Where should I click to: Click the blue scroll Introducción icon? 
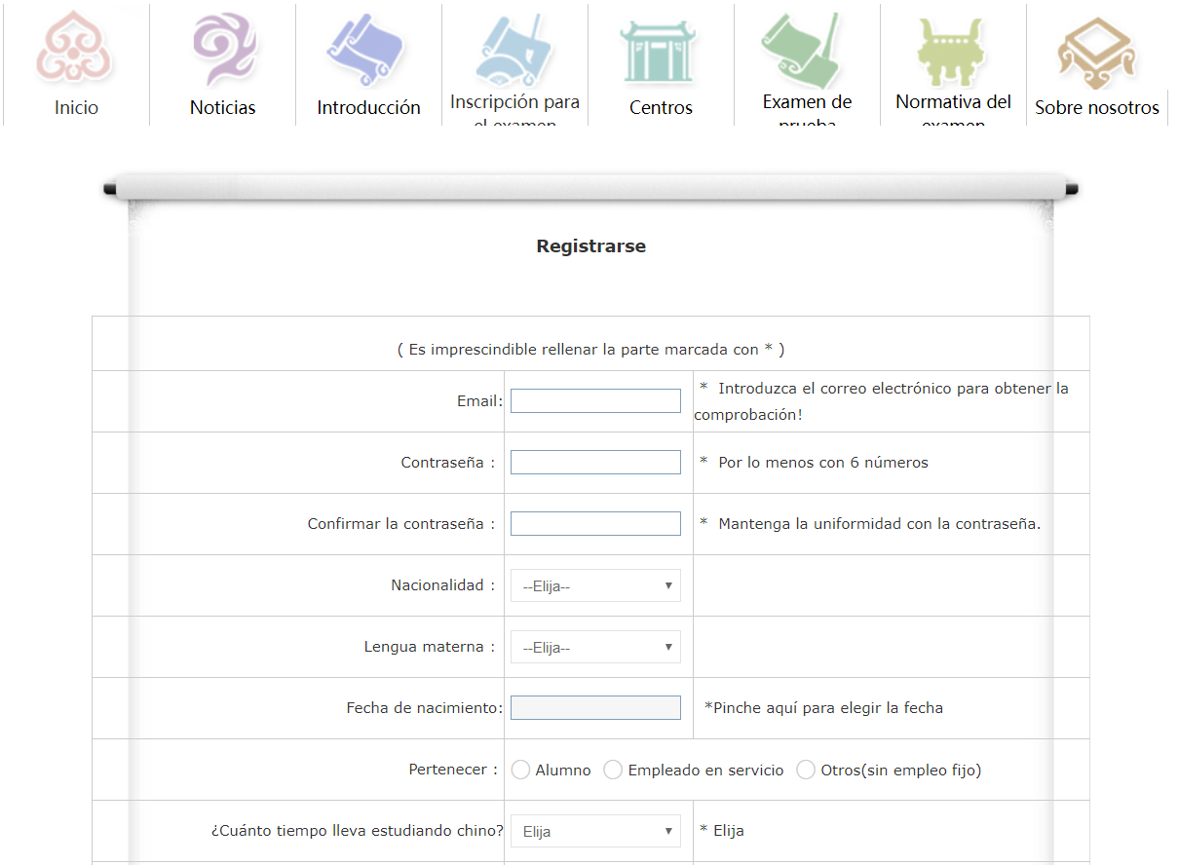tap(367, 49)
